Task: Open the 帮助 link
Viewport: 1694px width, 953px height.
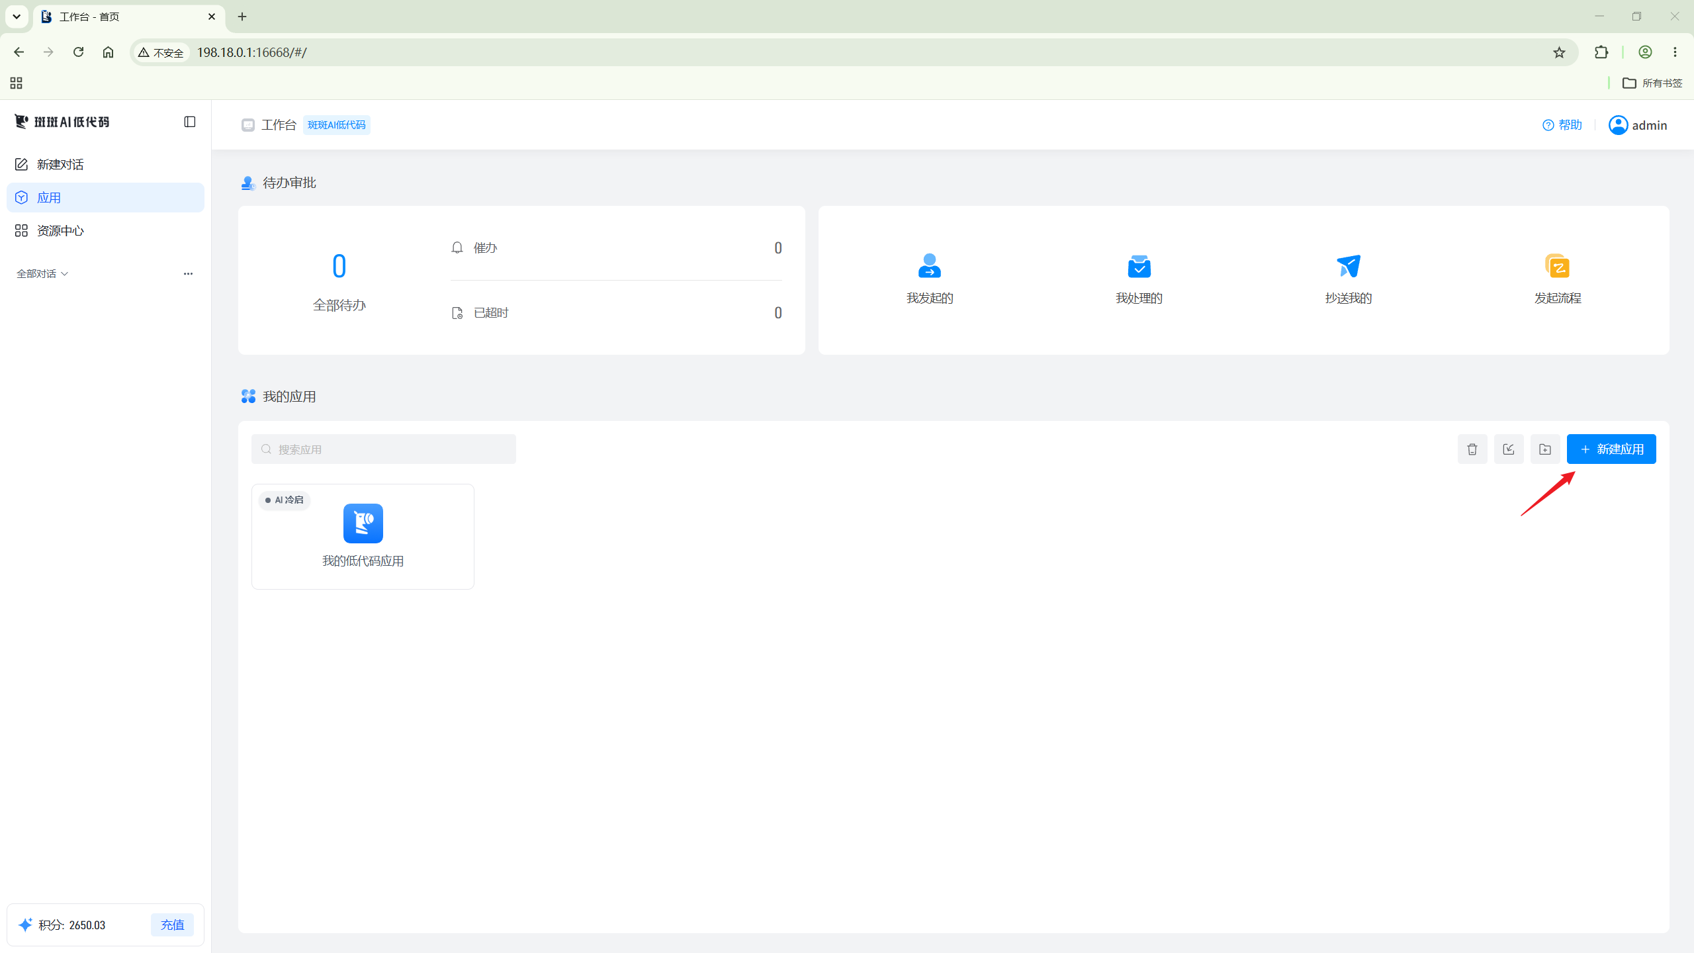Action: pyautogui.click(x=1562, y=125)
